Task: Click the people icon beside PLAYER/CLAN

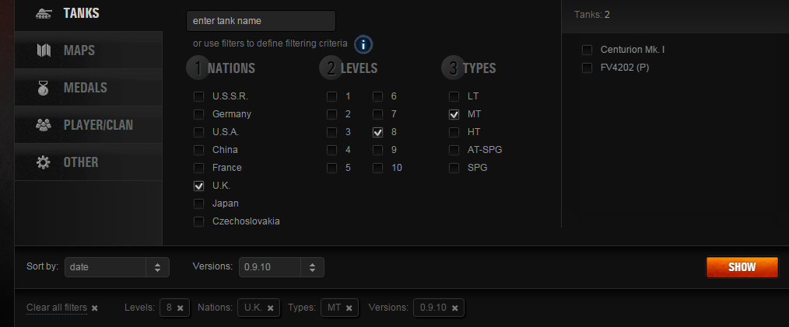Action: click(x=44, y=124)
